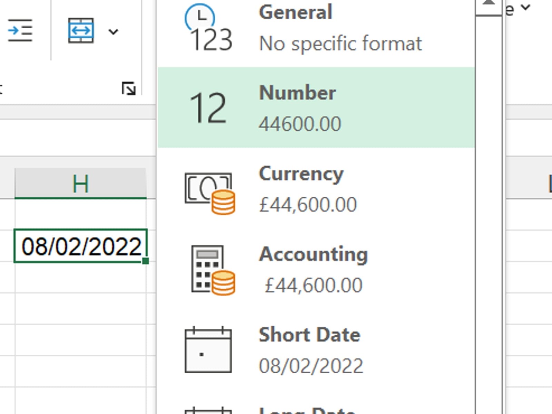Click the fill handle of the selected cell
The height and width of the screenshot is (414, 552).
[146, 261]
